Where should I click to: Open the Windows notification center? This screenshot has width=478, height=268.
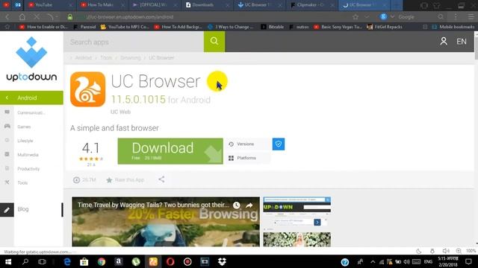tap(468, 261)
